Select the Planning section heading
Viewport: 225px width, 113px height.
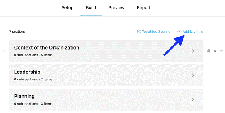pyautogui.click(x=24, y=96)
